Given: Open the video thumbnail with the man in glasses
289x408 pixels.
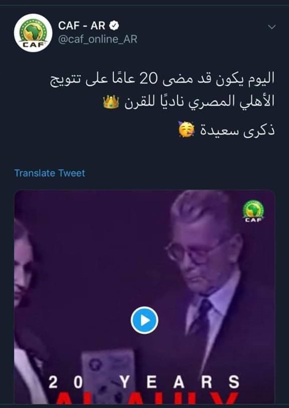Looking at the screenshot, I should click(144, 297).
